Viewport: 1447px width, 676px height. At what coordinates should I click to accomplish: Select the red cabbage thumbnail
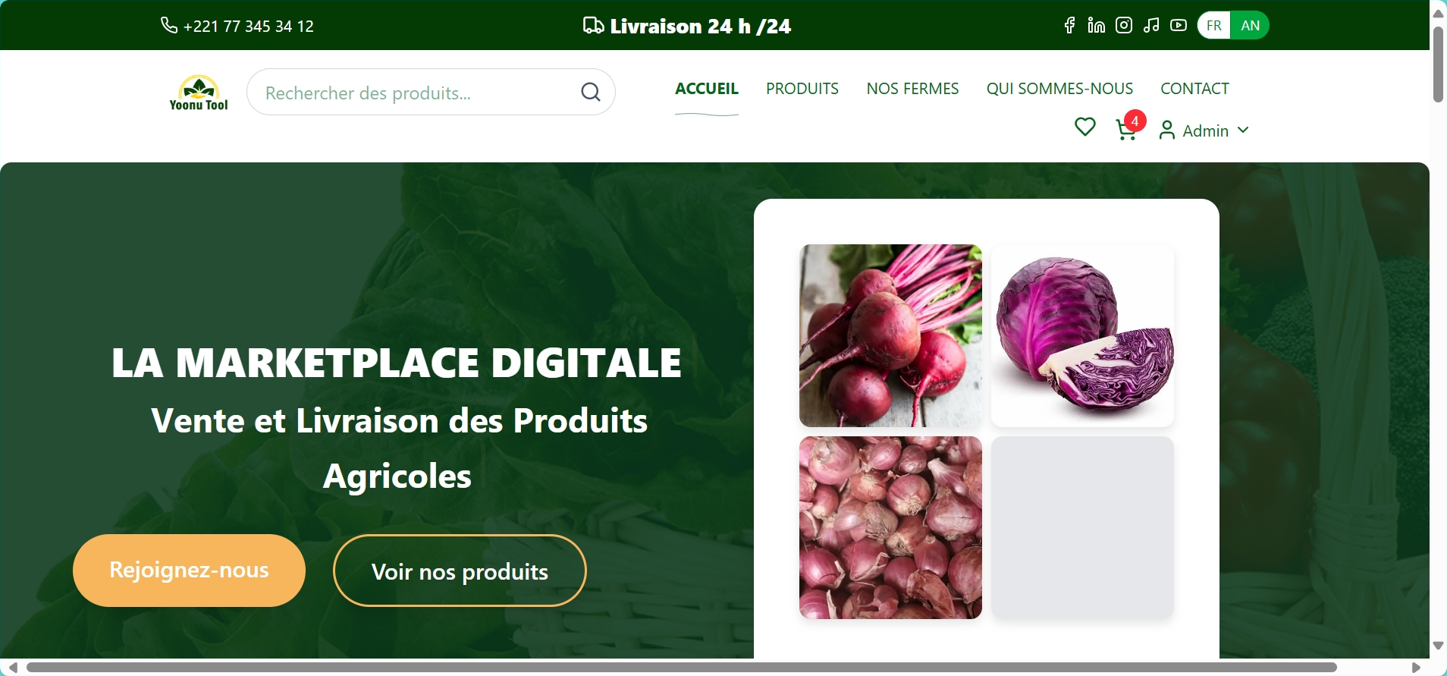(x=1083, y=335)
